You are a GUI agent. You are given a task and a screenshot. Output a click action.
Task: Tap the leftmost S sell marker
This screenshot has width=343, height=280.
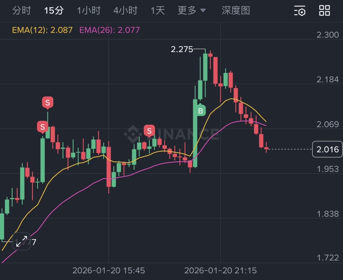pos(43,126)
